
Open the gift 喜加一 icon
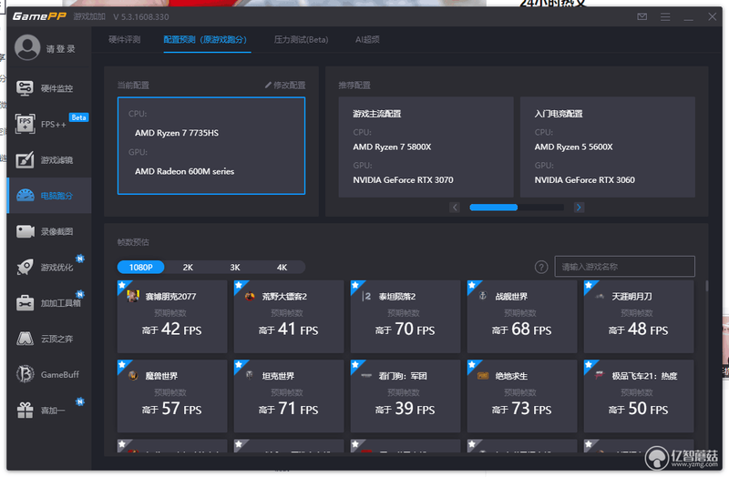[x=26, y=411]
